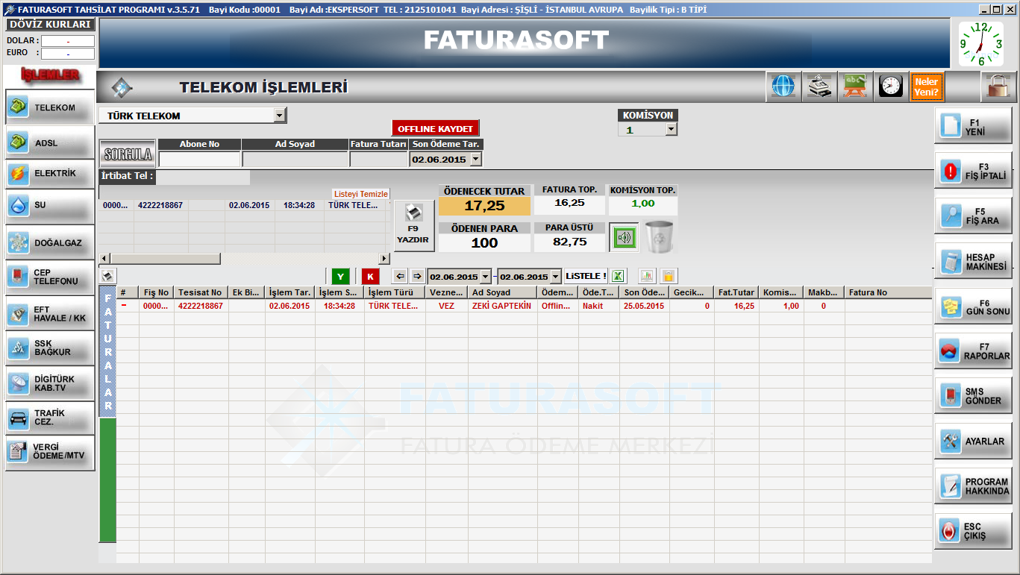Click the trash bin icon
This screenshot has height=575, width=1020.
(x=660, y=236)
